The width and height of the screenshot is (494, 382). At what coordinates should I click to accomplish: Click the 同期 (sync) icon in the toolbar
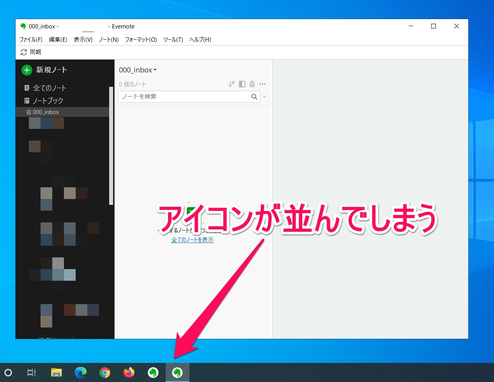click(x=23, y=52)
